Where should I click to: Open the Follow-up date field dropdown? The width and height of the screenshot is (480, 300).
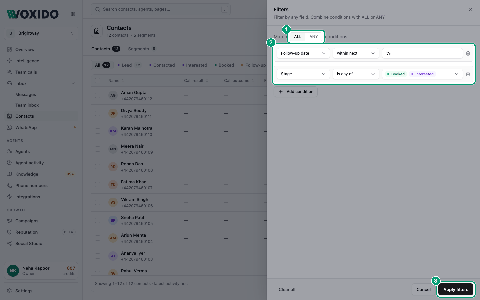[x=303, y=53]
